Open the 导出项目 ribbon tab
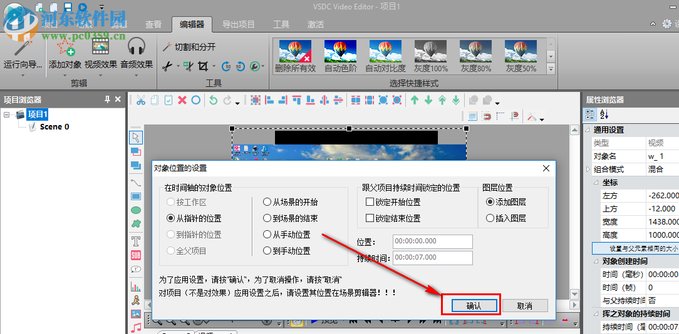The height and width of the screenshot is (334, 679). 238,24
